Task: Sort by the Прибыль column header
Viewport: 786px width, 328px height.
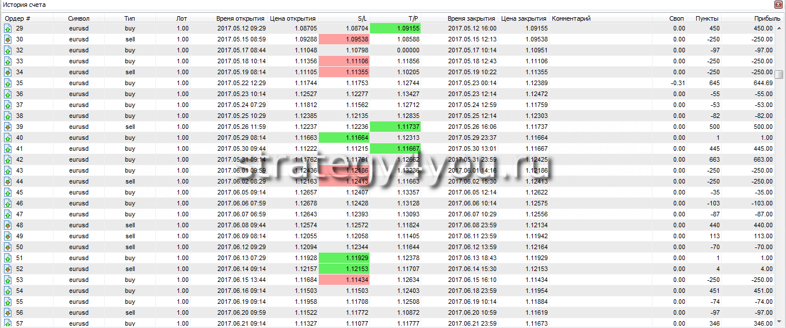Action: tap(768, 18)
